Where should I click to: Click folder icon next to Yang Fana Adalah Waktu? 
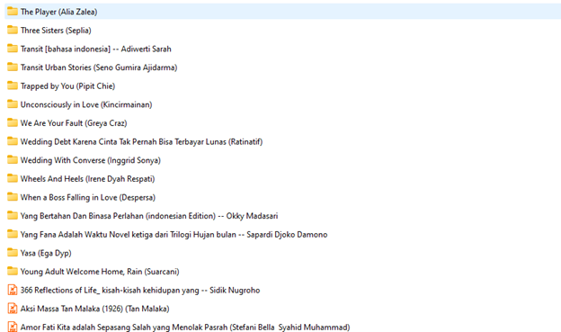coord(13,234)
